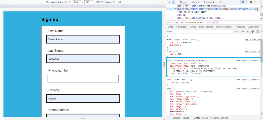The height and width of the screenshot is (120, 263).
Task: Close the DevTools panel
Action: (x=260, y=2)
